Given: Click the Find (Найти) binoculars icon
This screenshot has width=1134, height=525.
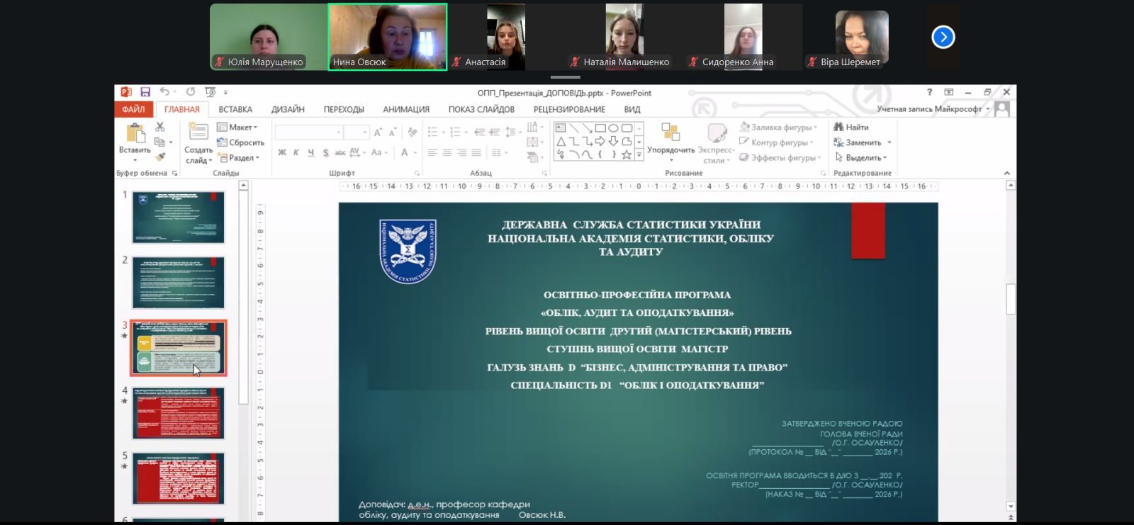Looking at the screenshot, I should [x=839, y=128].
